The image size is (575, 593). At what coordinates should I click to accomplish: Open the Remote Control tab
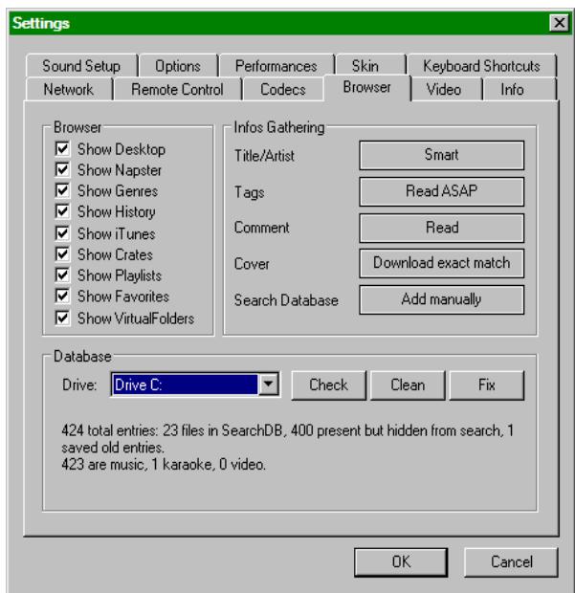coord(177,89)
